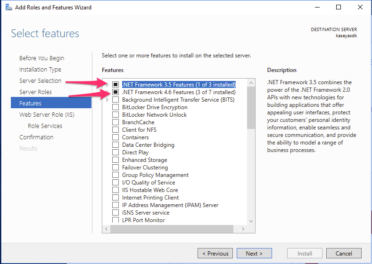Viewport: 372px width, 264px height.
Task: Check the IPAM Server checkbox
Action: 116,205
